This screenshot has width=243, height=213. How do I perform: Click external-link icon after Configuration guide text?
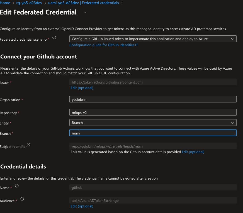(x=137, y=45)
